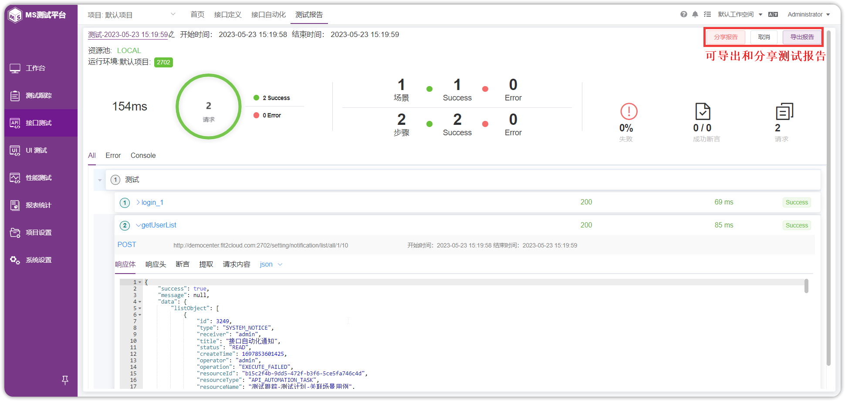Open the 默认工作空间 workspace dropdown
Screen dimensions: 845x401
click(x=740, y=14)
